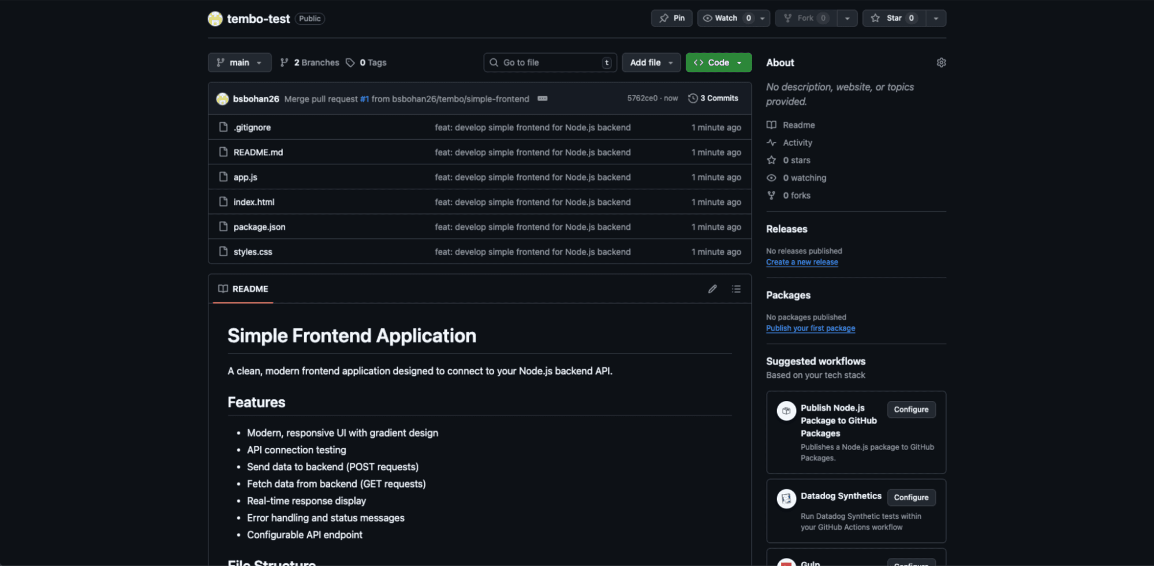Configure the Datadog Synthetics workflow
The image size is (1154, 566).
point(911,497)
